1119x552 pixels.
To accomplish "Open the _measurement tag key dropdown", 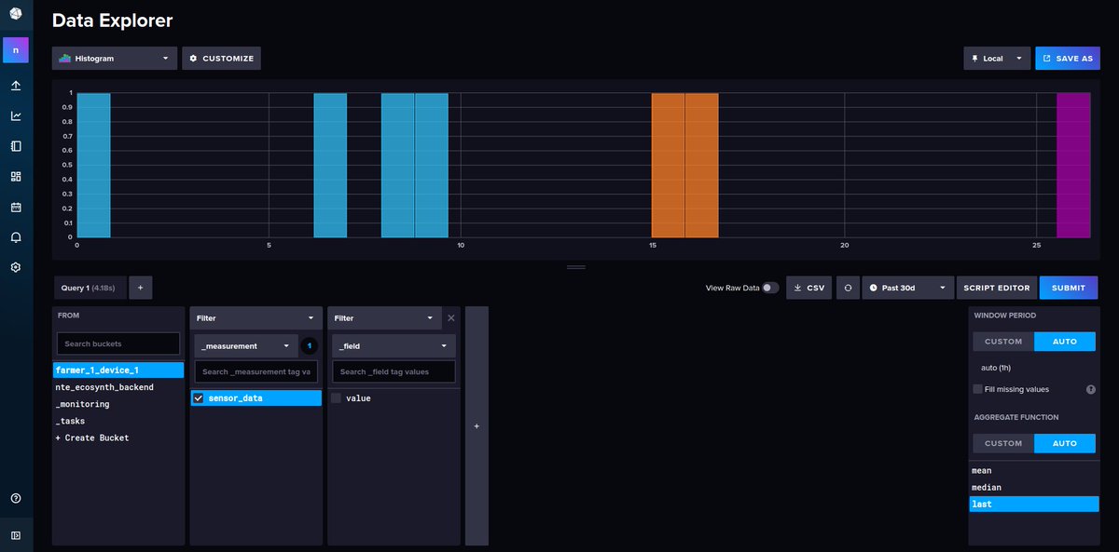I will click(246, 346).
